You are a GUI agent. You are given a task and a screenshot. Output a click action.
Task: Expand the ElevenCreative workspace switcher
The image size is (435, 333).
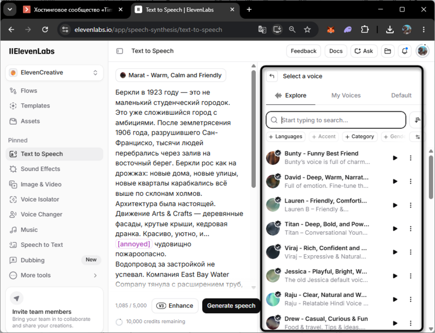54,73
